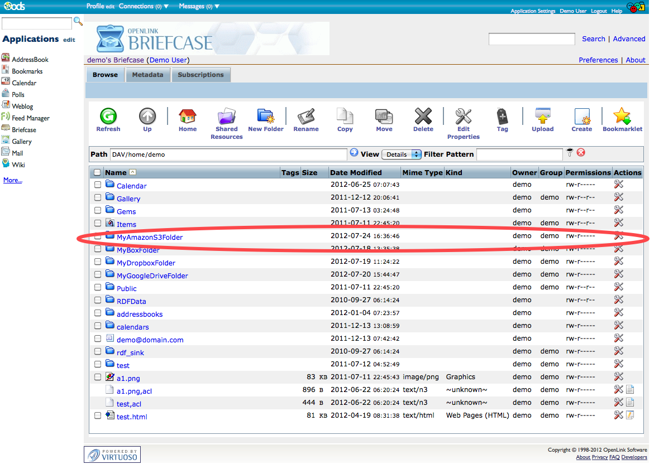
Task: Click the Refresh toolbar icon
Action: [x=108, y=117]
